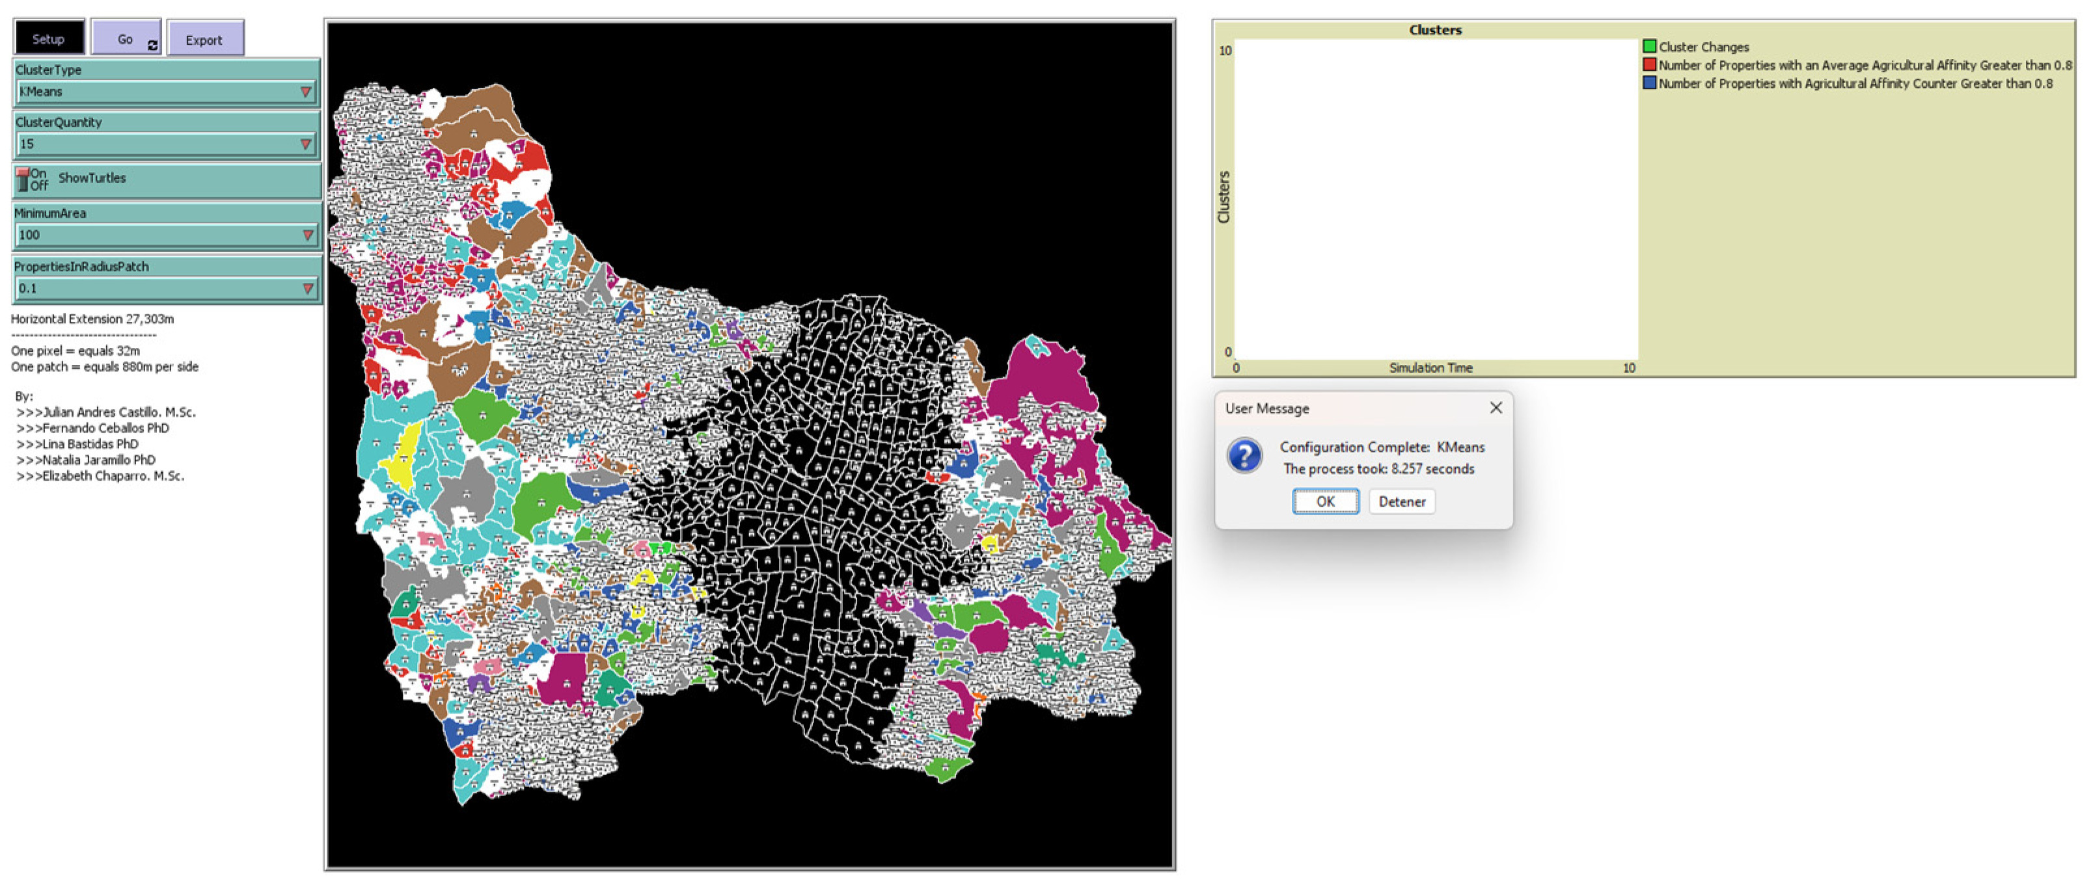
Task: Click red Average Agricultural Affinity legend swatch
Action: pos(1649,65)
